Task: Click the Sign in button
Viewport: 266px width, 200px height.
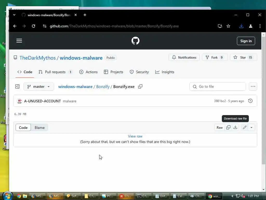Action: pyautogui.click(x=246, y=41)
